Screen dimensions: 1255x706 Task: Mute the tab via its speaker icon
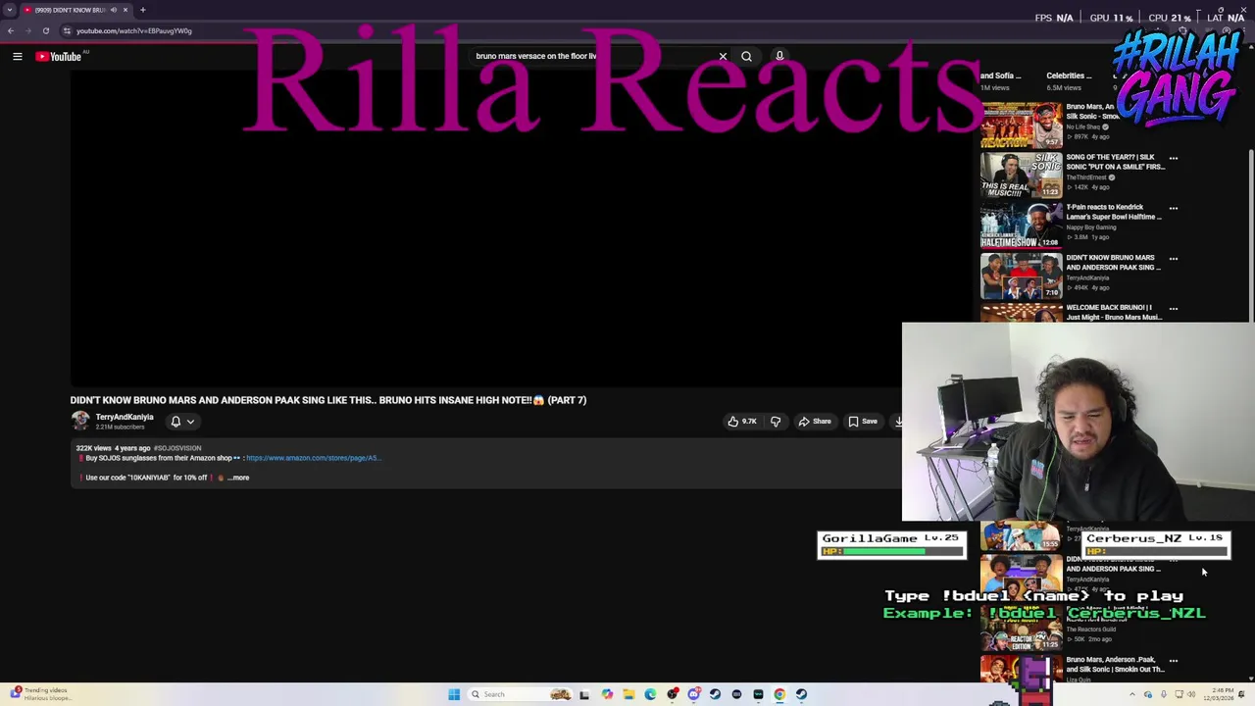tap(114, 10)
